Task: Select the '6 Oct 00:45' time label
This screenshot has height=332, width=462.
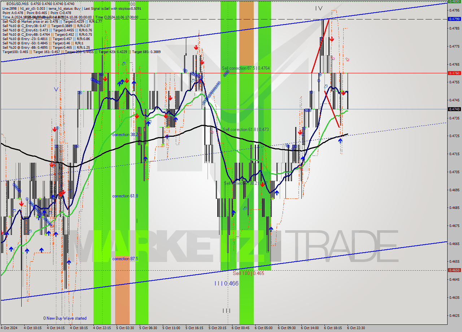Action: click(x=241, y=328)
